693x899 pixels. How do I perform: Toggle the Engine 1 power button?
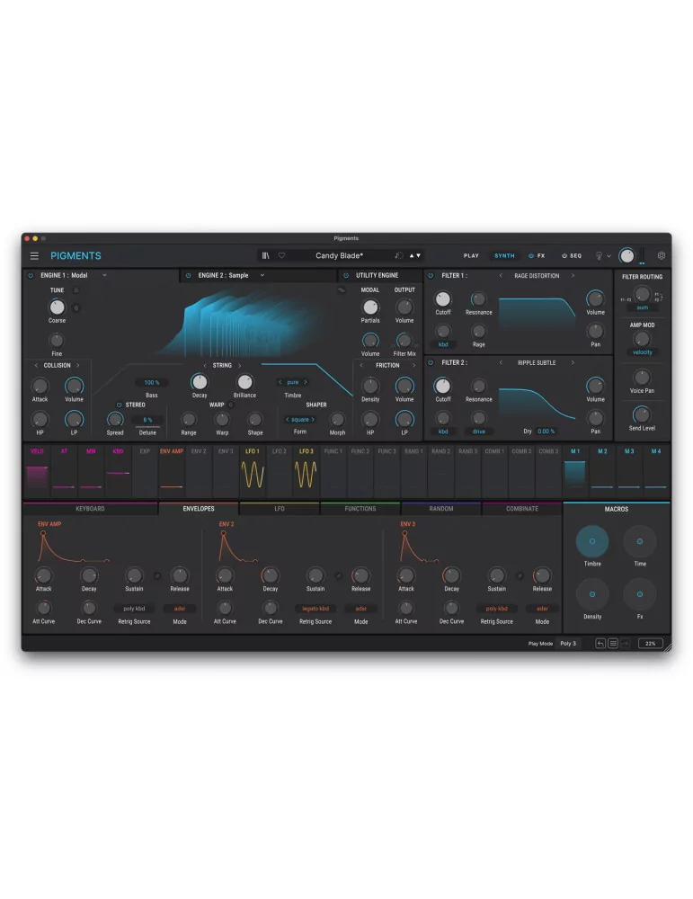(x=31, y=276)
